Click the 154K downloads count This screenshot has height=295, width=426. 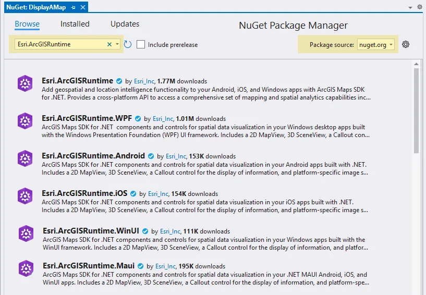(194, 194)
